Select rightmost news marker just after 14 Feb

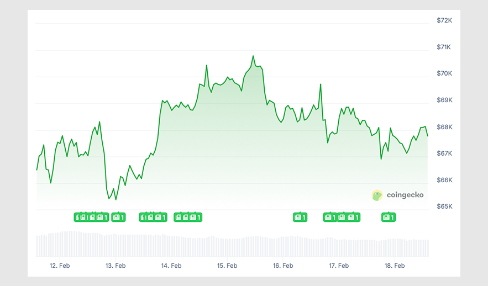tap(195, 217)
